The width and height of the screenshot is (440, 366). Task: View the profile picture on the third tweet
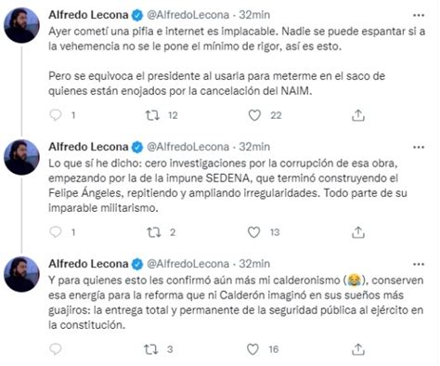(x=21, y=274)
